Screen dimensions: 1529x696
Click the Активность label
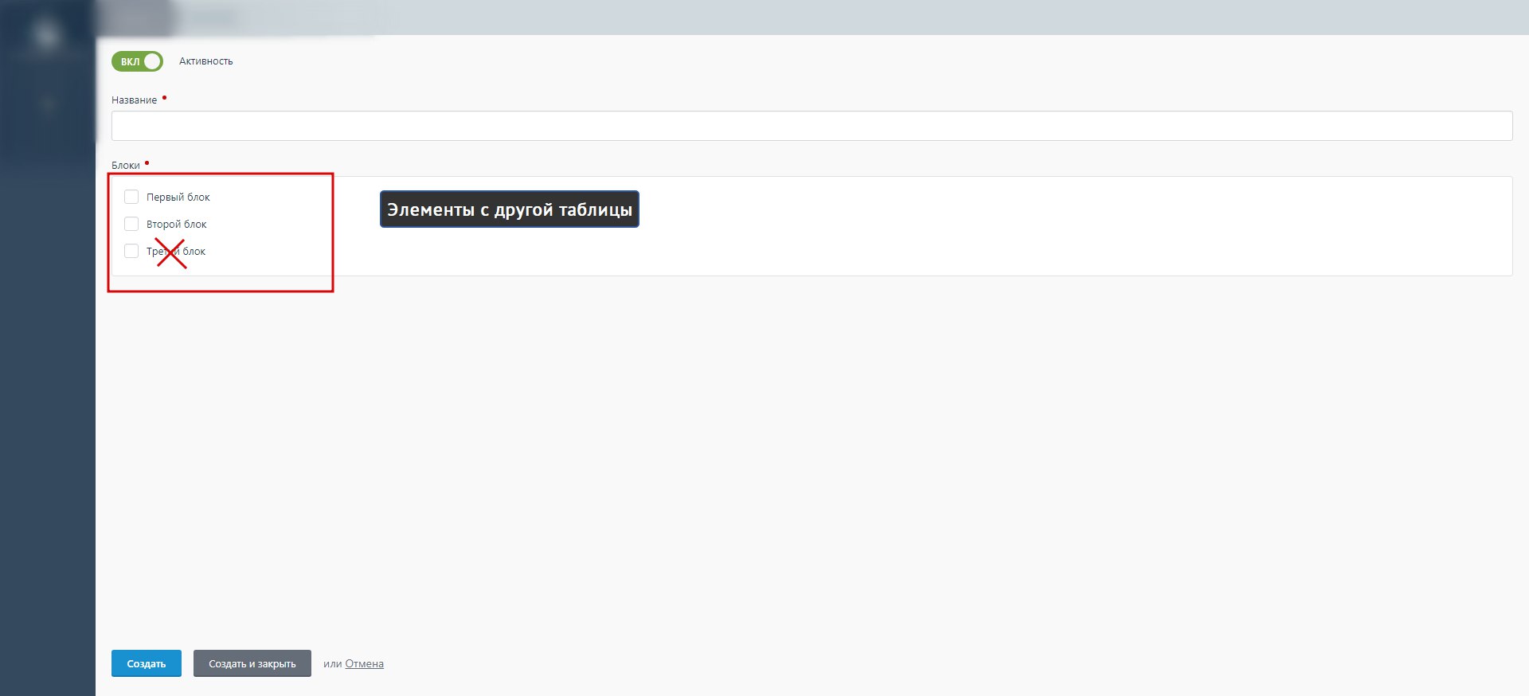click(206, 61)
